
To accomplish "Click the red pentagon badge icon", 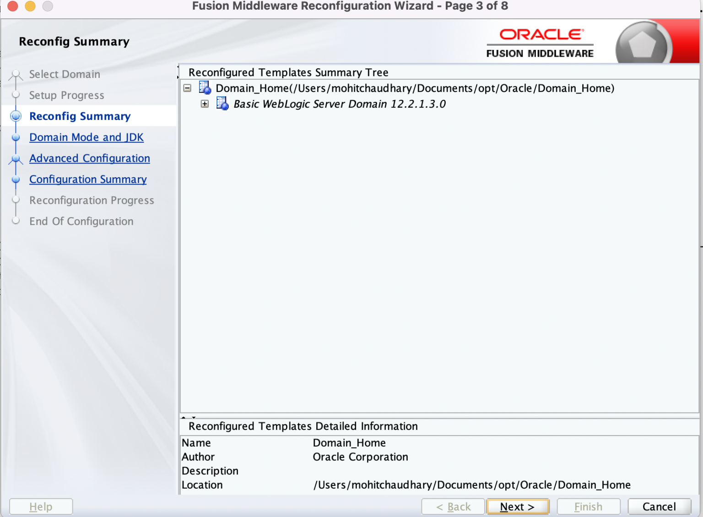I will coord(643,41).
